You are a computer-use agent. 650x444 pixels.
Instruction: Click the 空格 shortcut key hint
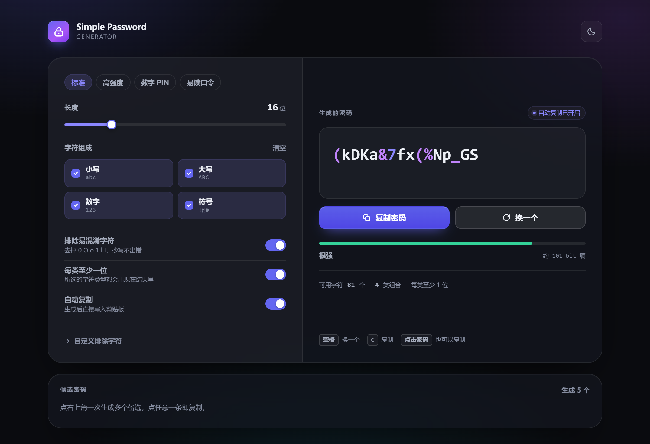point(329,340)
